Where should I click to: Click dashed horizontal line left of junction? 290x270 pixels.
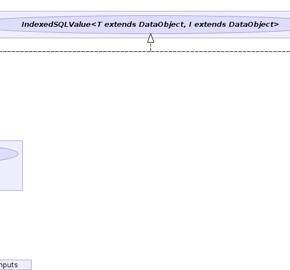tap(75, 51)
